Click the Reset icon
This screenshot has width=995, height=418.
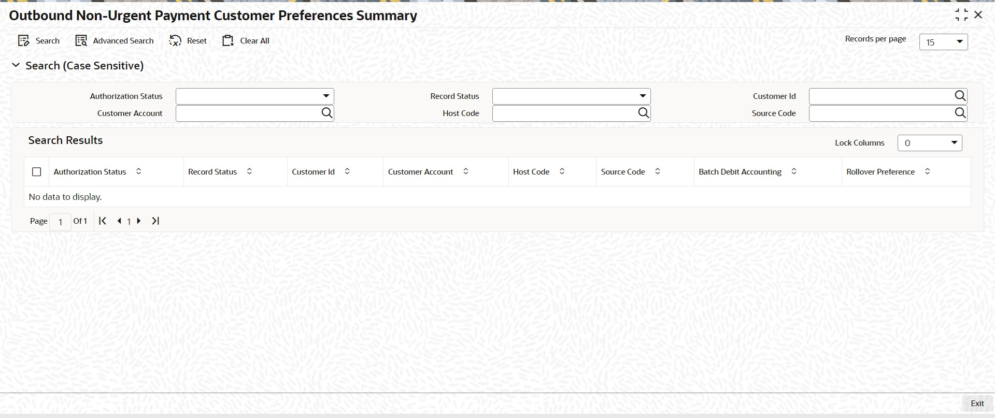pos(175,41)
